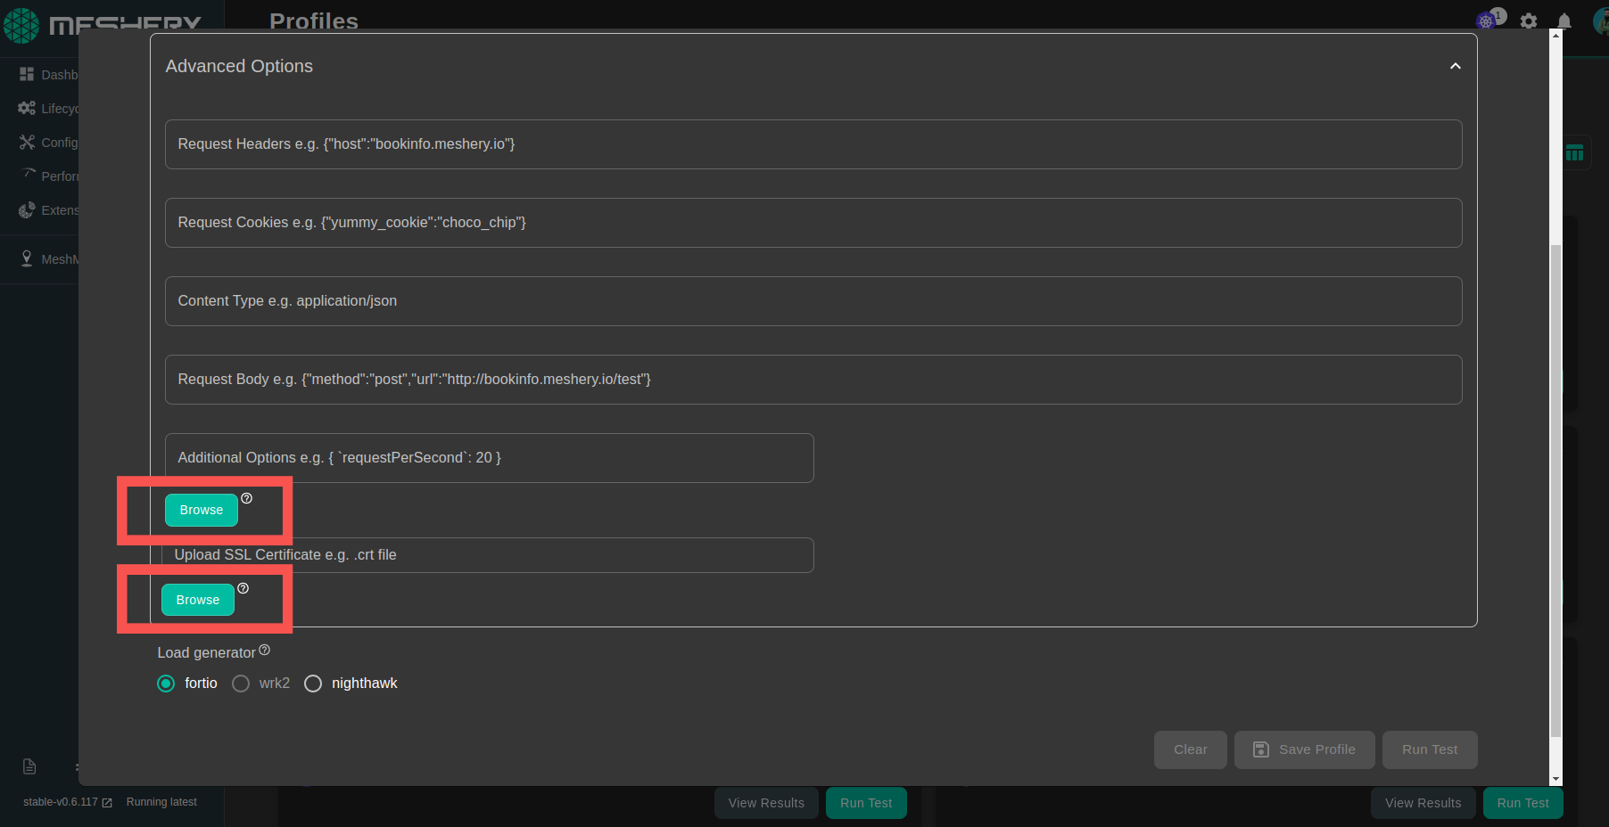Open the MeshMap sidebar entry

(x=27, y=258)
